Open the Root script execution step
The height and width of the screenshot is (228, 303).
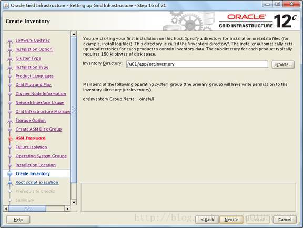[x=37, y=182]
